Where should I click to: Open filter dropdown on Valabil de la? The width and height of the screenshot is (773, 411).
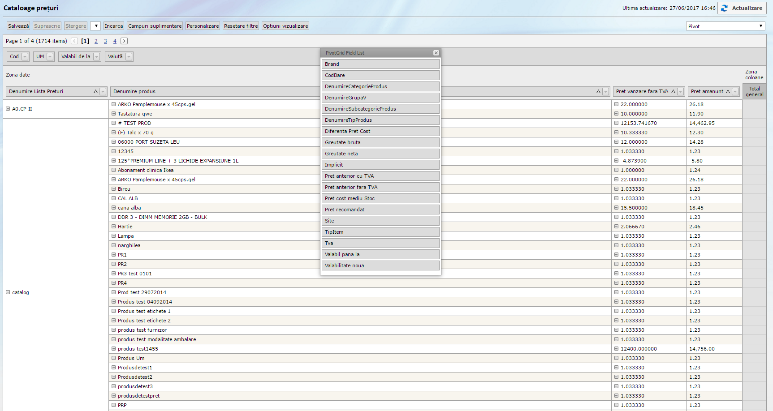point(97,57)
